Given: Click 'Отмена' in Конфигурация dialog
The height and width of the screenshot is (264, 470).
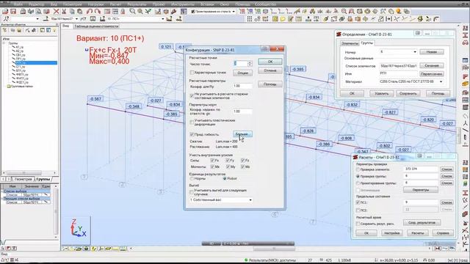Looking at the screenshot, I should (x=270, y=70).
